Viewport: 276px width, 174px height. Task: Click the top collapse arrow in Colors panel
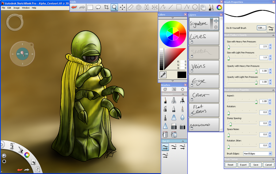click(172, 18)
